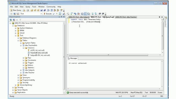
Task: Click the Decrease Indent icon
Action: click(x=100, y=14)
